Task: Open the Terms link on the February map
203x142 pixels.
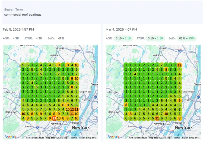Action: coord(74,138)
